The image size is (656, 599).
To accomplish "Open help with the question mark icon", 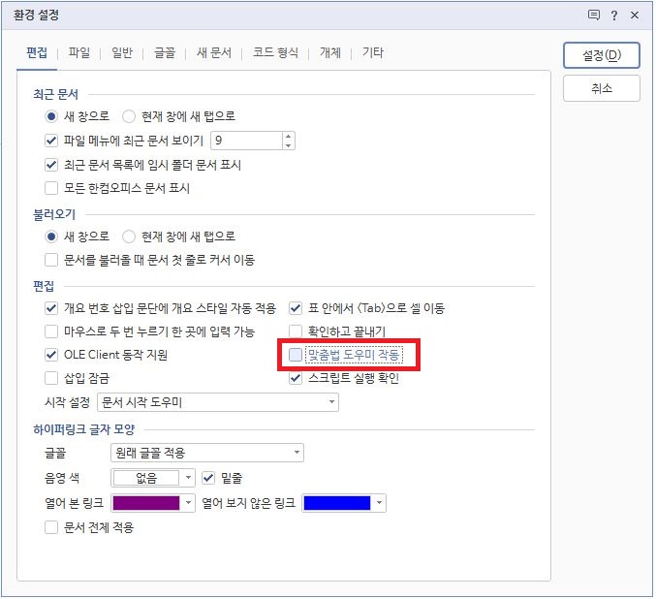I will [613, 16].
